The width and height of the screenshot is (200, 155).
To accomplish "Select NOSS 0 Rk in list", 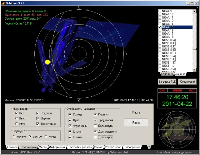I will coord(169,53).
